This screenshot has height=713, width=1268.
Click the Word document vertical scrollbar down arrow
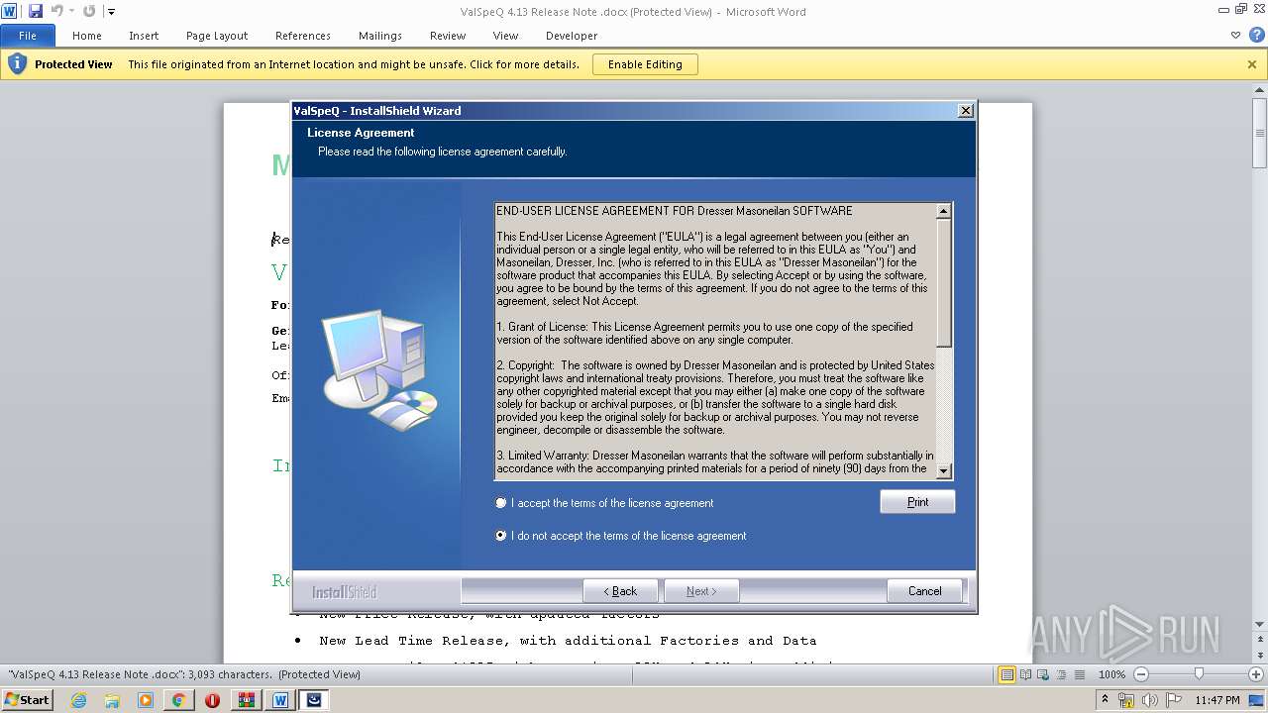pyautogui.click(x=1260, y=623)
